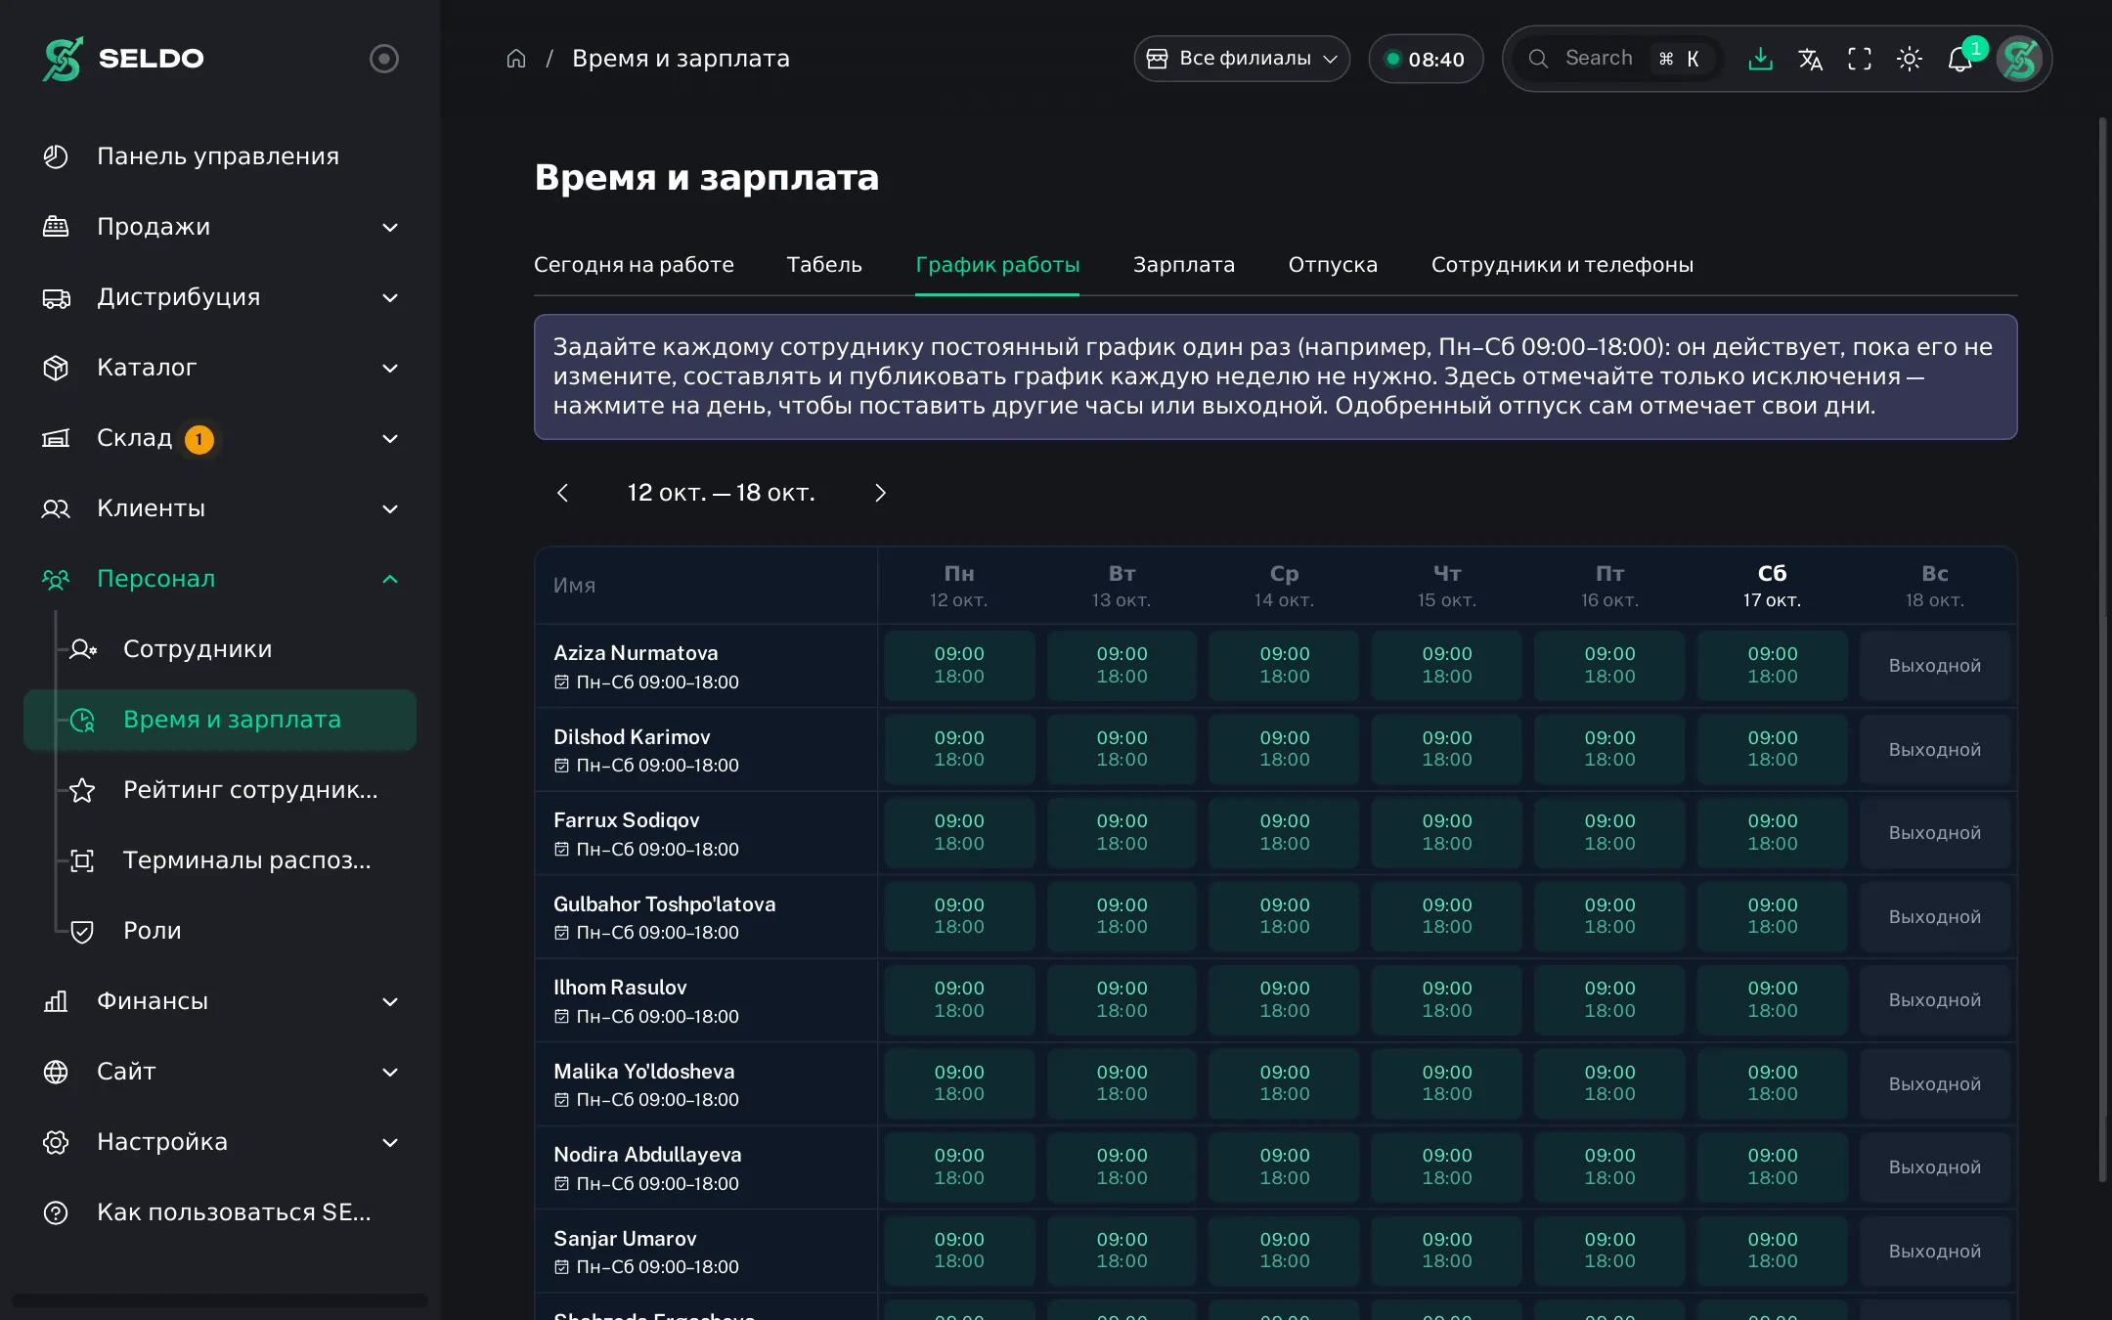This screenshot has width=2112, height=1320.
Task: Click the 08:40 work timer badge
Action: pos(1426,59)
